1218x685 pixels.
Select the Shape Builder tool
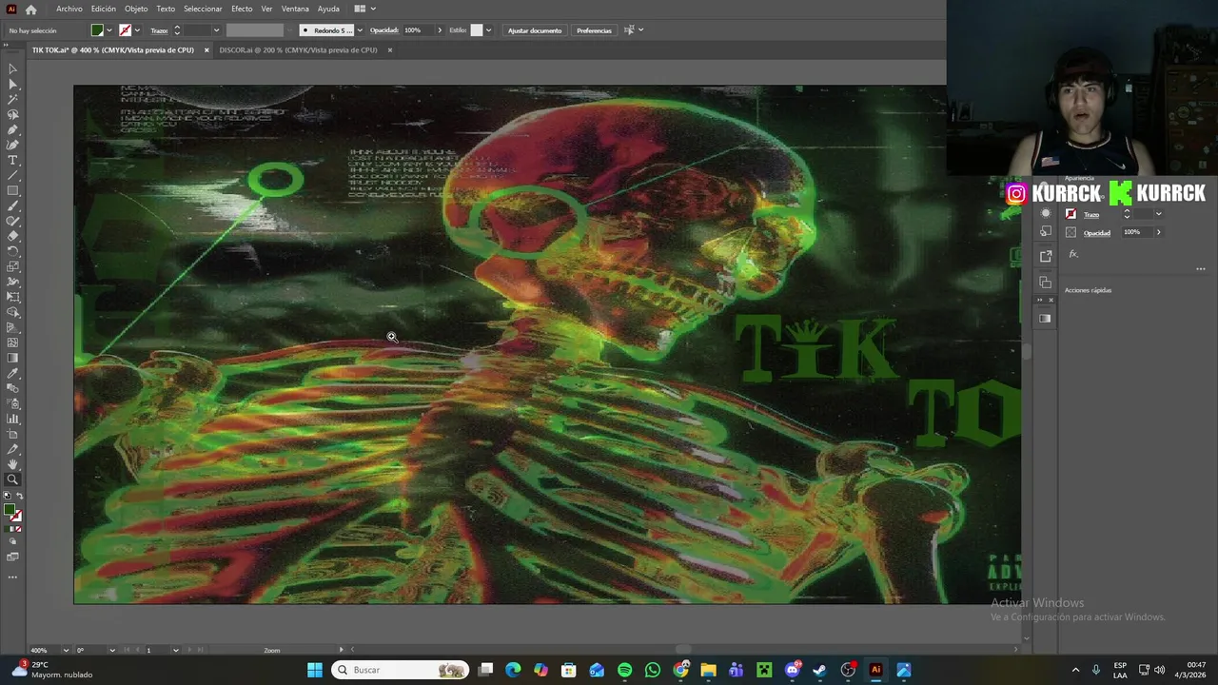(12, 312)
